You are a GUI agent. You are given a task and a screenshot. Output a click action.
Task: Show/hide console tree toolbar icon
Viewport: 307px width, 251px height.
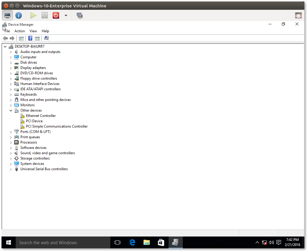(x=21, y=38)
